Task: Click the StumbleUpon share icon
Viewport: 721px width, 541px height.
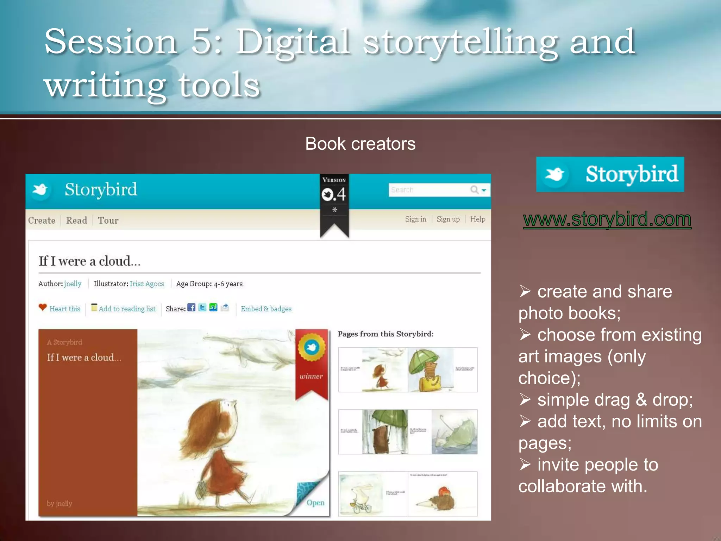Action: (213, 307)
